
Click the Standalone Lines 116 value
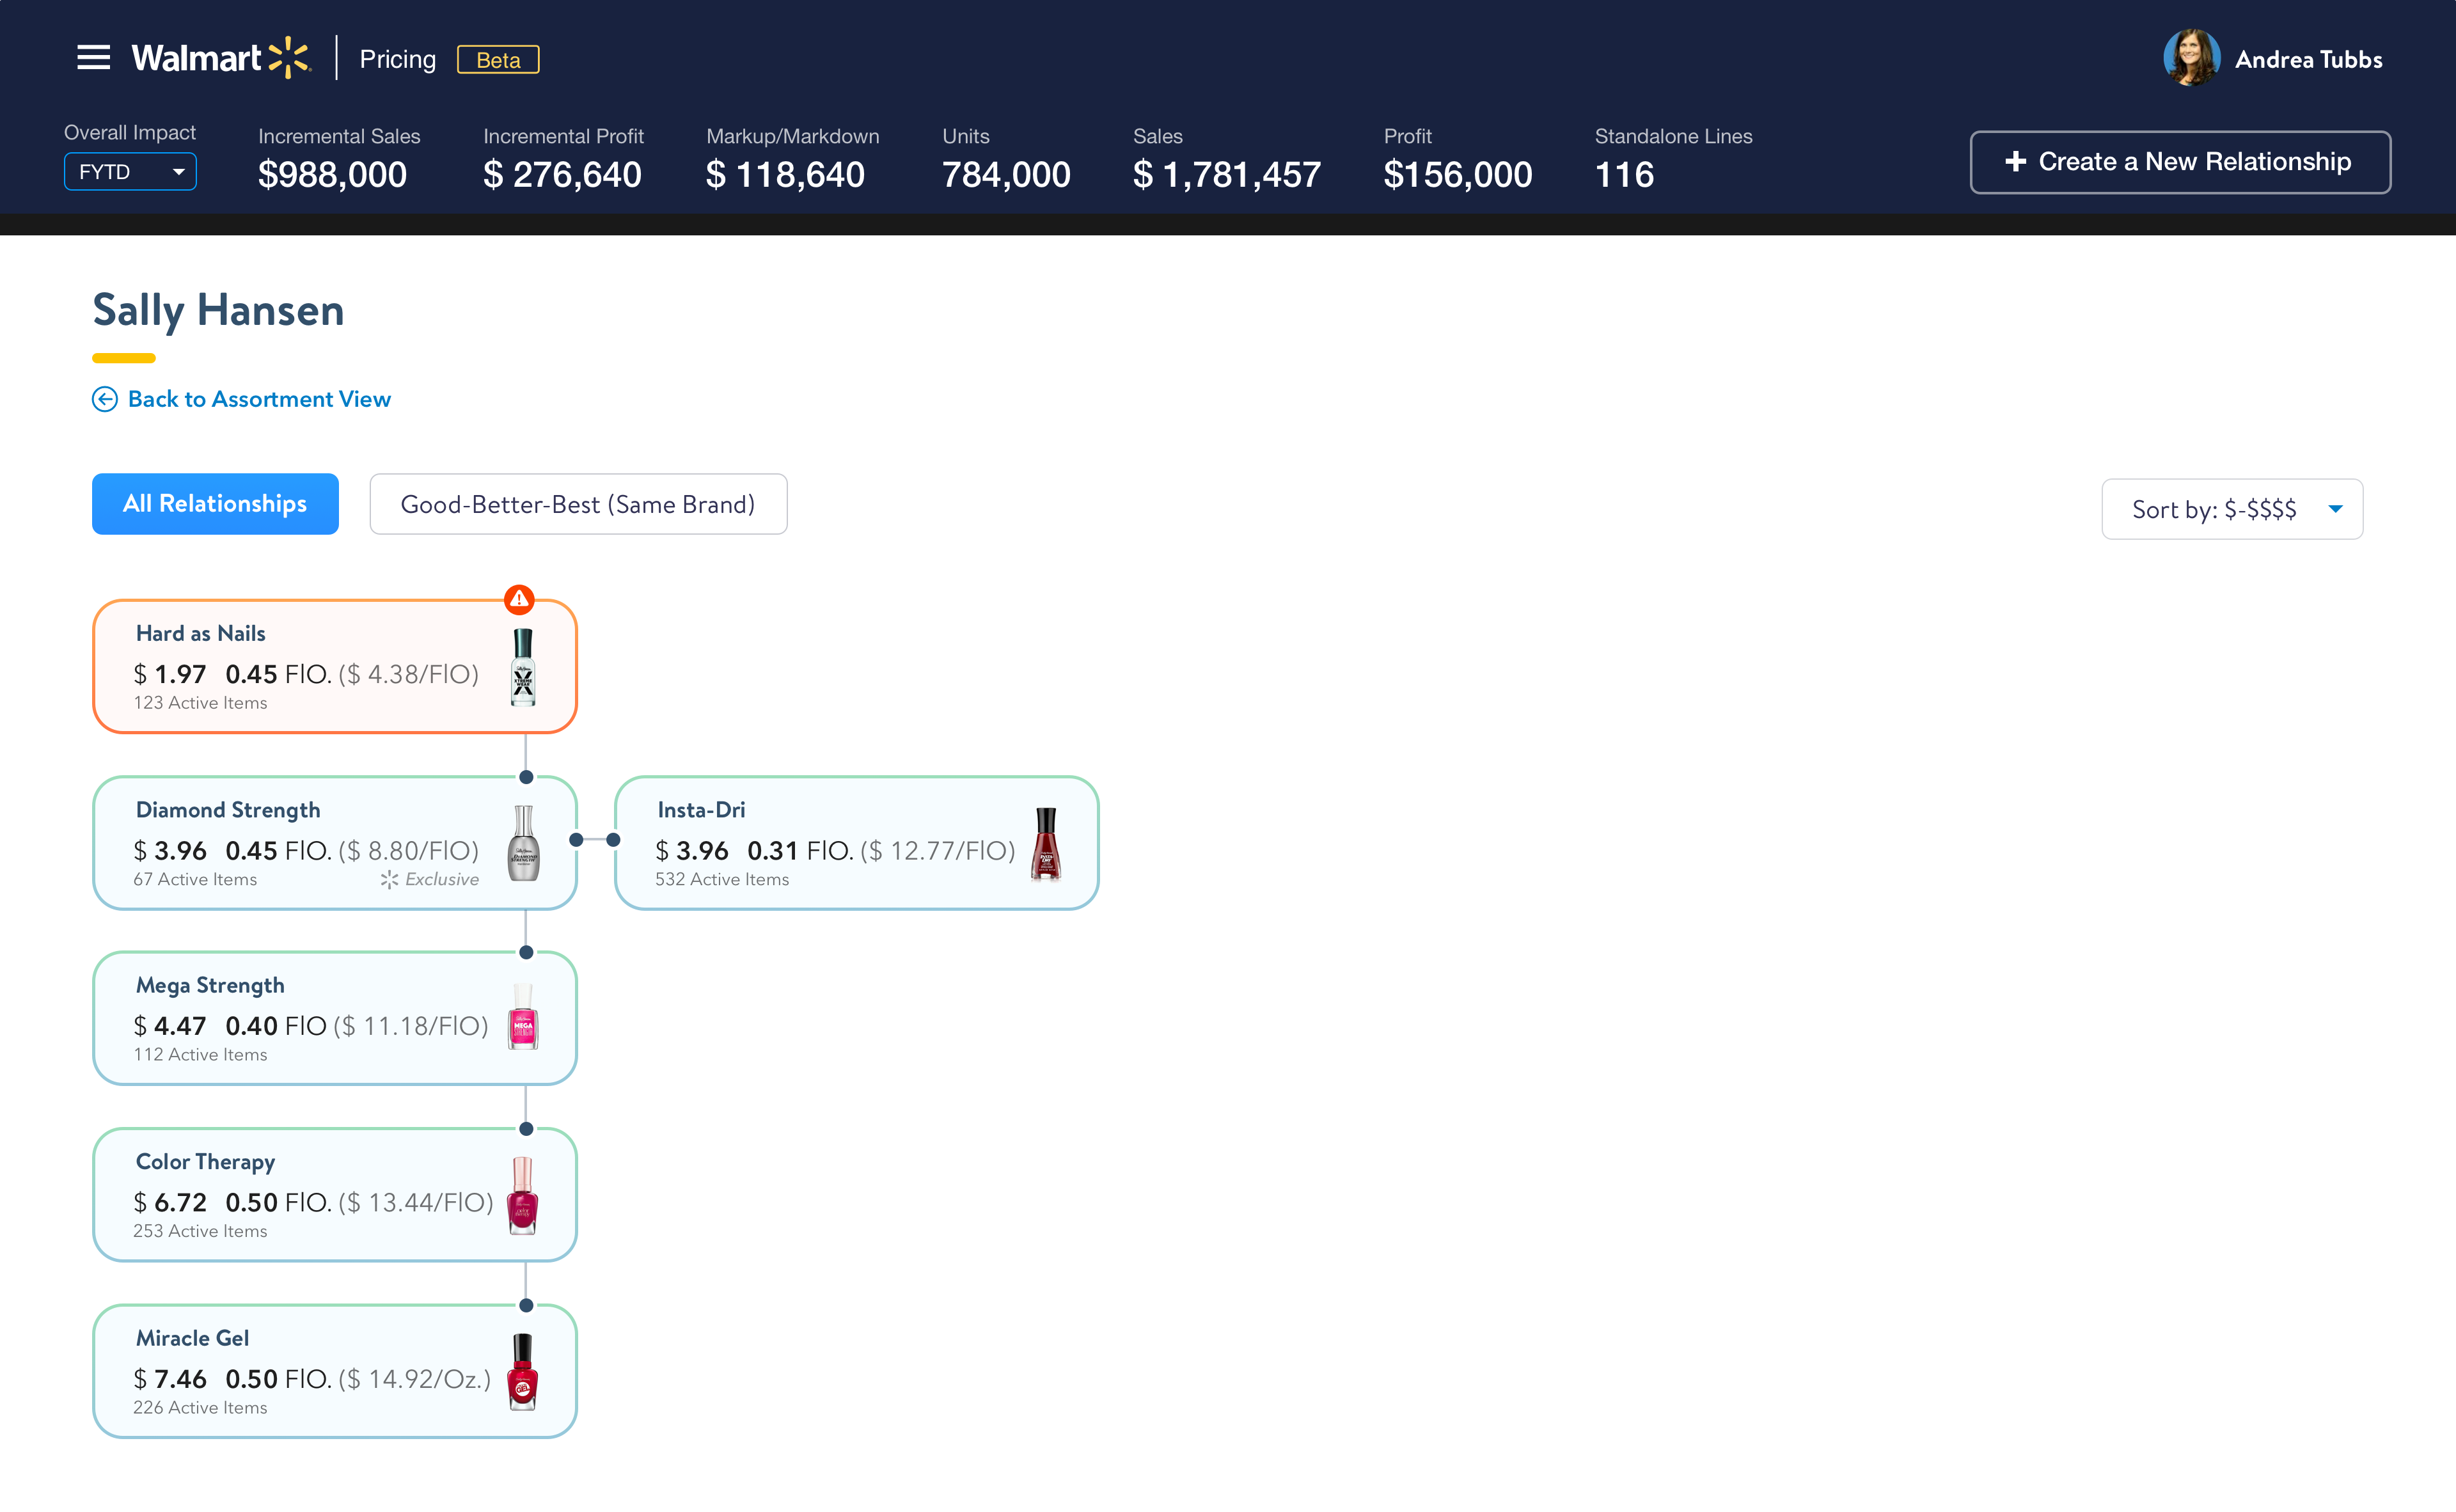(x=1624, y=175)
